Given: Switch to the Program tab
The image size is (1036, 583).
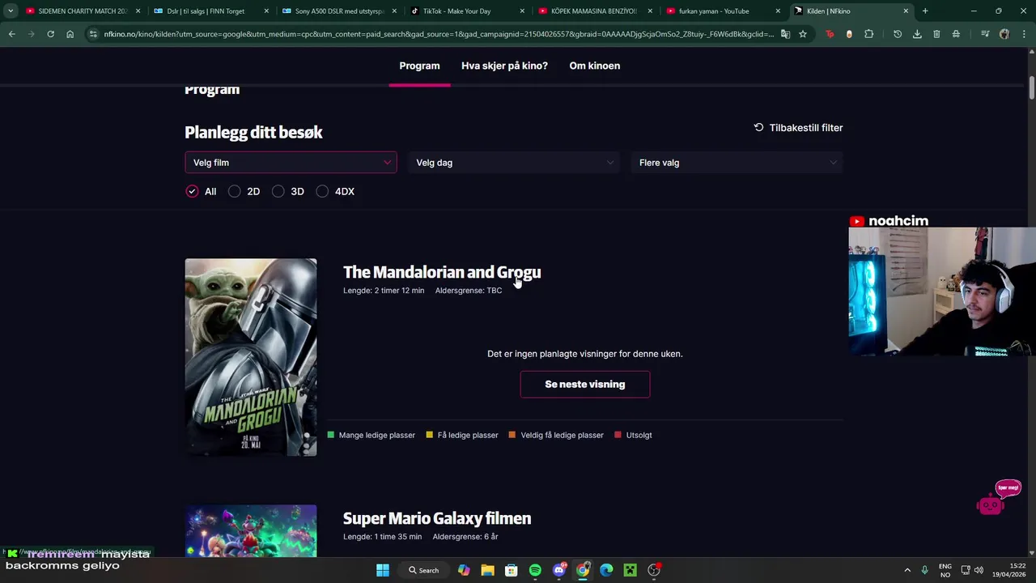Looking at the screenshot, I should [x=419, y=66].
